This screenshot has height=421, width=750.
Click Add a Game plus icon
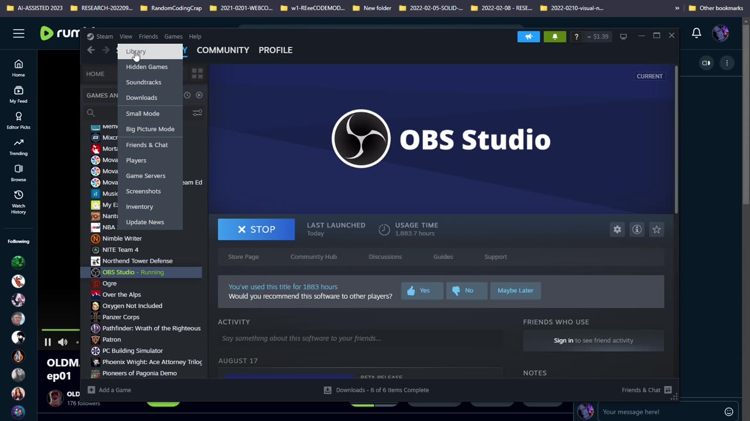click(x=91, y=390)
